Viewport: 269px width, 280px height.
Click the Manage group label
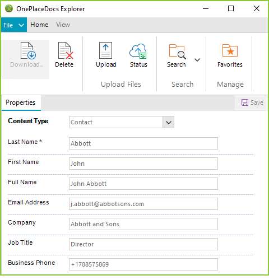point(230,85)
